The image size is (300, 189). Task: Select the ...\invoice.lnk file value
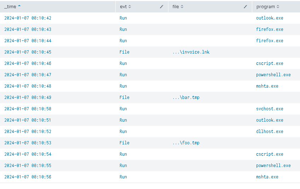point(191,52)
